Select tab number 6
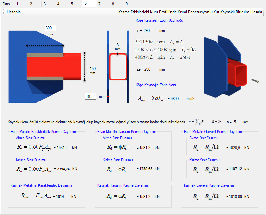 click(90, 3)
